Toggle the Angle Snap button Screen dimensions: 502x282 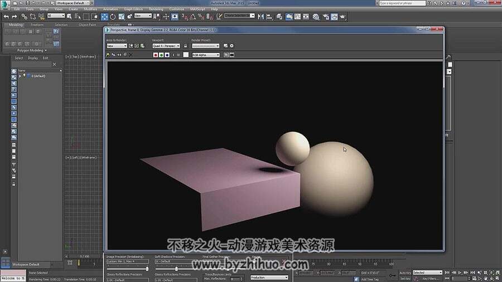[x=193, y=17]
